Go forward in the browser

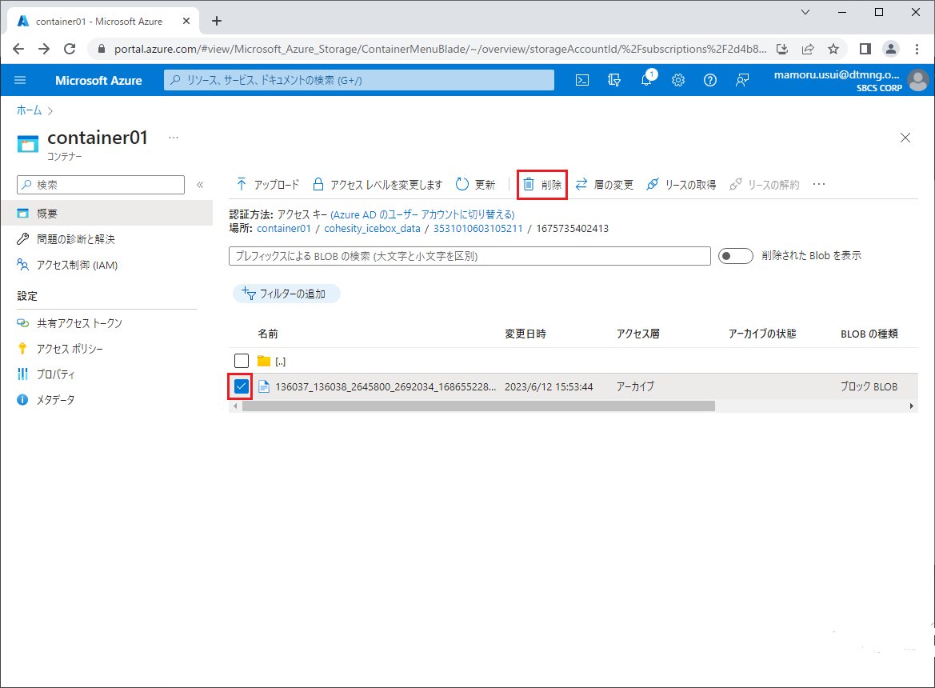click(x=44, y=49)
